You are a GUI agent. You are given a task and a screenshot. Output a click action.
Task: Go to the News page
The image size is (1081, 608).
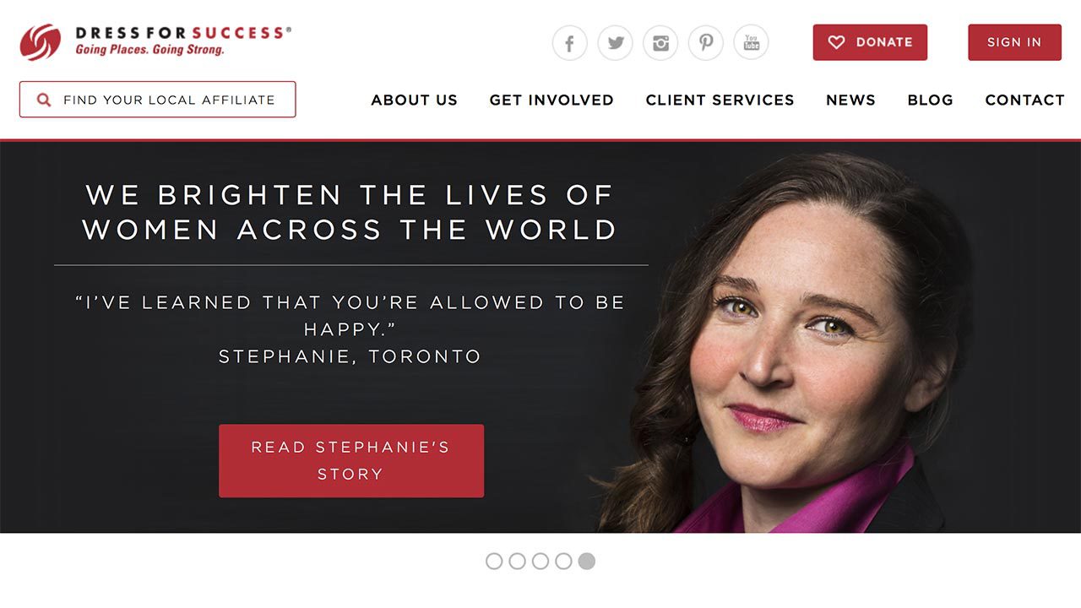[850, 100]
